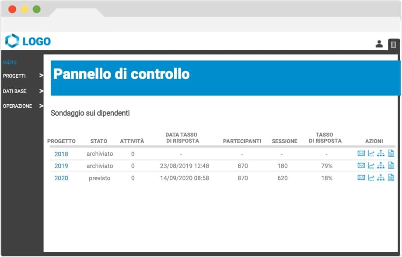402x257 pixels.
Task: Go to INIZIO in the sidebar
Action: (x=10, y=62)
